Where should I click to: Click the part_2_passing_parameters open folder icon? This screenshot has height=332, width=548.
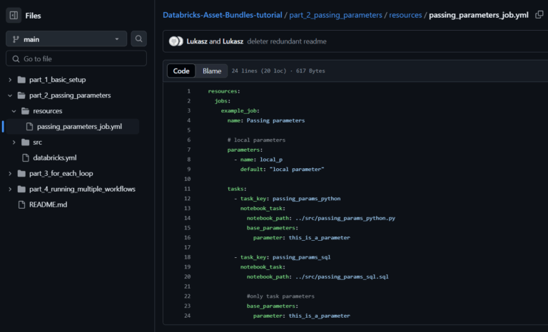point(21,95)
